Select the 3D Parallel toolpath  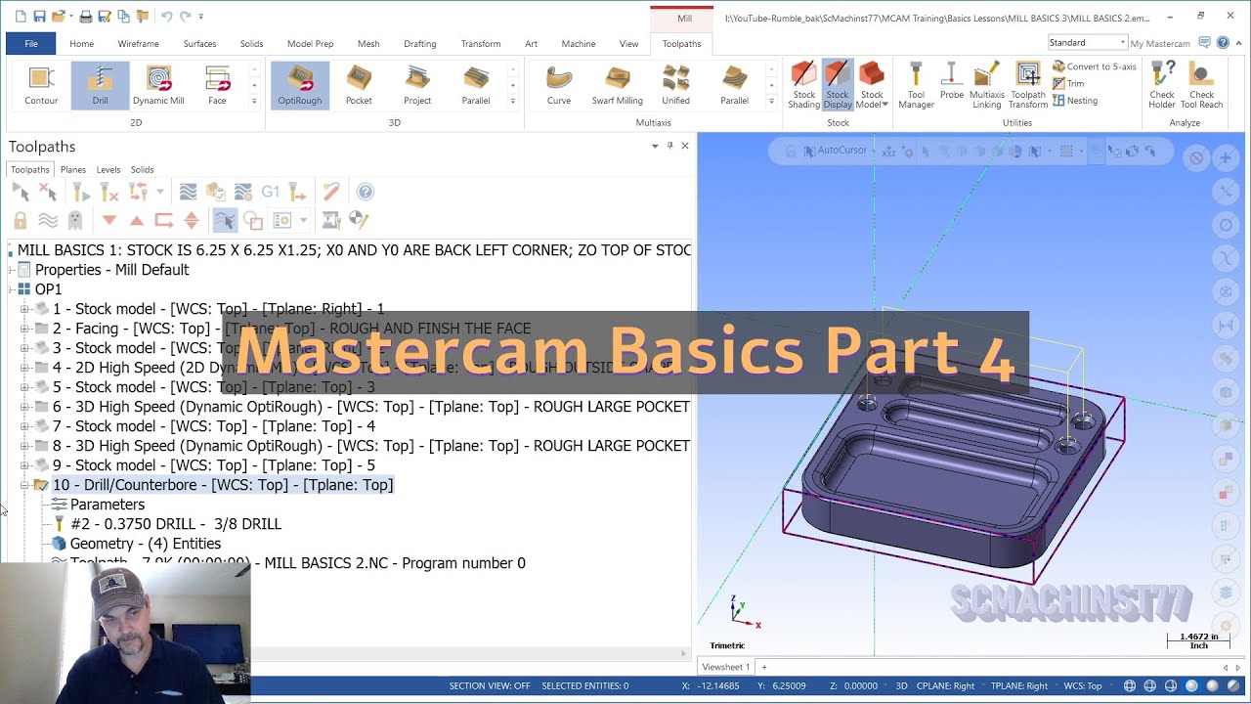point(476,85)
